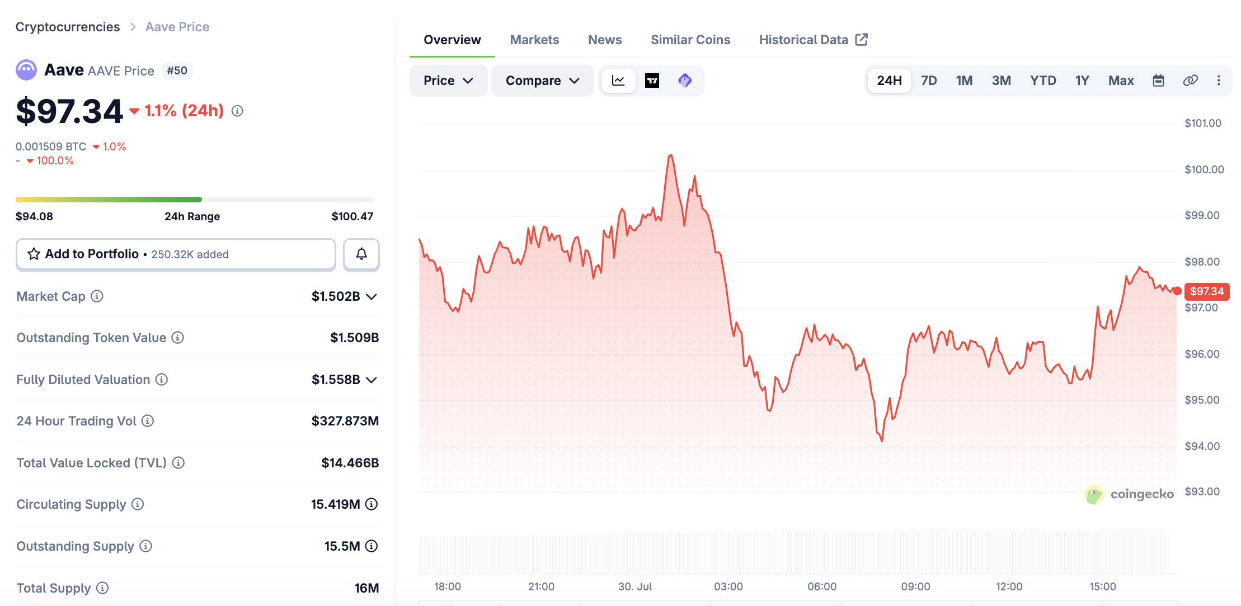Open chart more options menu
Image resolution: width=1241 pixels, height=606 pixels.
[1219, 81]
